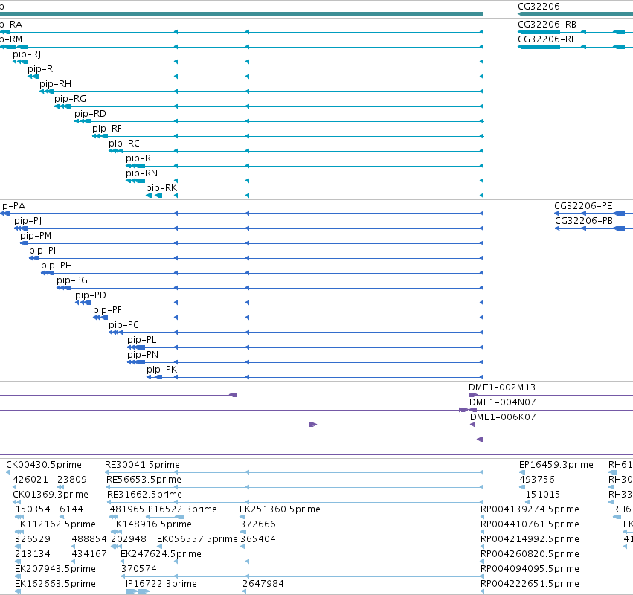This screenshot has height=595, width=633.
Task: Click the EK251360.5prime EST label
Action: [280, 509]
